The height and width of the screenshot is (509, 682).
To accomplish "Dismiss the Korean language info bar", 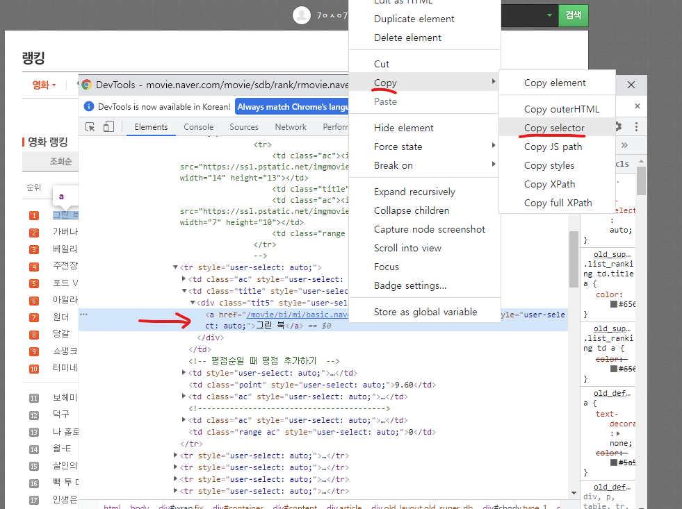I will tap(638, 106).
